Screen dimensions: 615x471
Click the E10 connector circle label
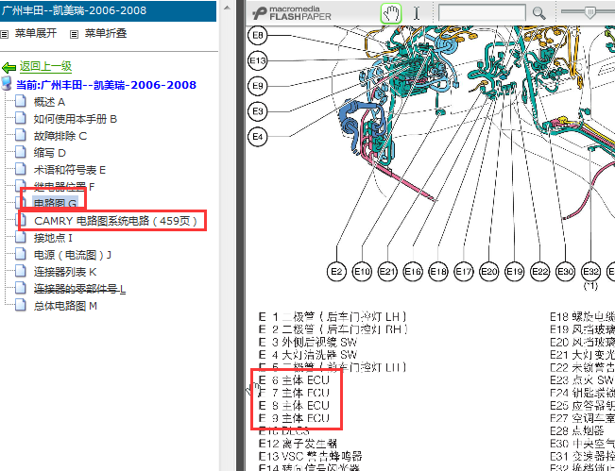click(362, 272)
